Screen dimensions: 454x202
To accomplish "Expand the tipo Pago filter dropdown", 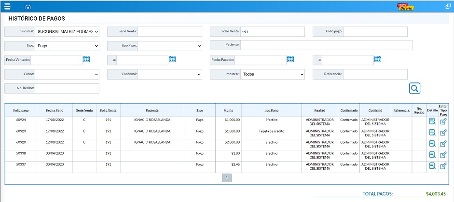I will click(170, 46).
